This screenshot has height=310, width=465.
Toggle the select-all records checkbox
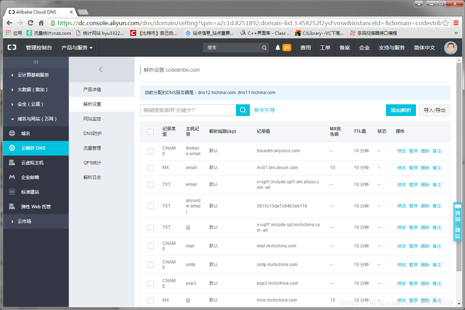151,132
